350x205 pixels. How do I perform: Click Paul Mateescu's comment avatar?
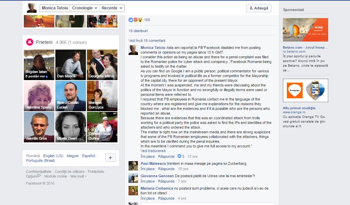(x=133, y=166)
